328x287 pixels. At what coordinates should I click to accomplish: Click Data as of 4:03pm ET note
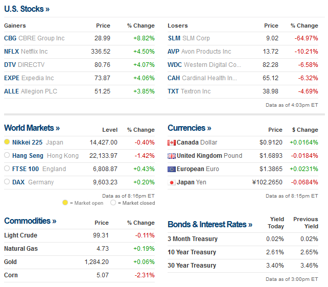tap(292, 105)
